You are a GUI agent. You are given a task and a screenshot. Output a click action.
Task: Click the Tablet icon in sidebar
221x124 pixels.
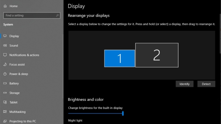click(5, 102)
